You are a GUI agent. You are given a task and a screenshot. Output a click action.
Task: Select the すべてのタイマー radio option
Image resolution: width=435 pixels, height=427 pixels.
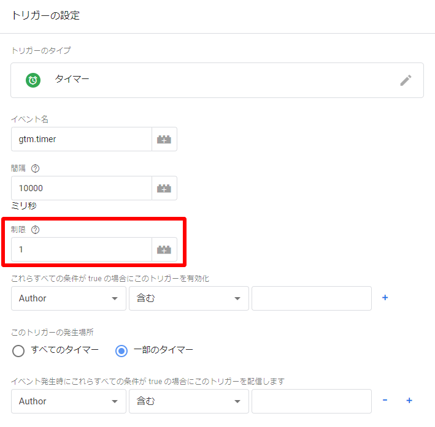[18, 351]
